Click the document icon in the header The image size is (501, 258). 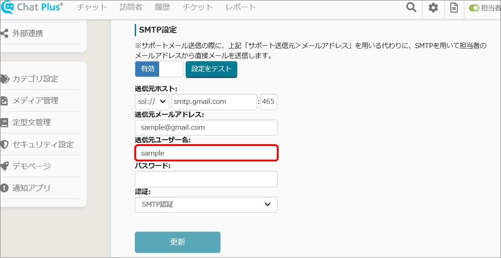tap(454, 8)
